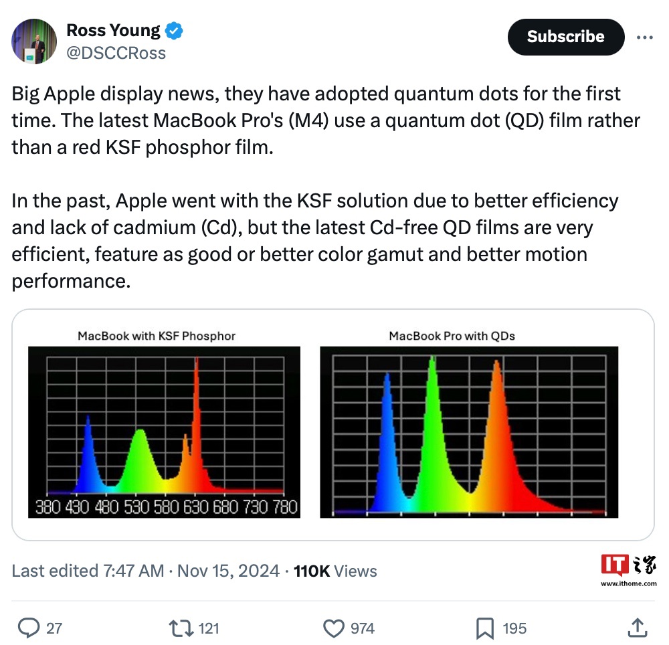The height and width of the screenshot is (645, 669).
Task: Click the paragraph starting with In the past
Action: 314,241
